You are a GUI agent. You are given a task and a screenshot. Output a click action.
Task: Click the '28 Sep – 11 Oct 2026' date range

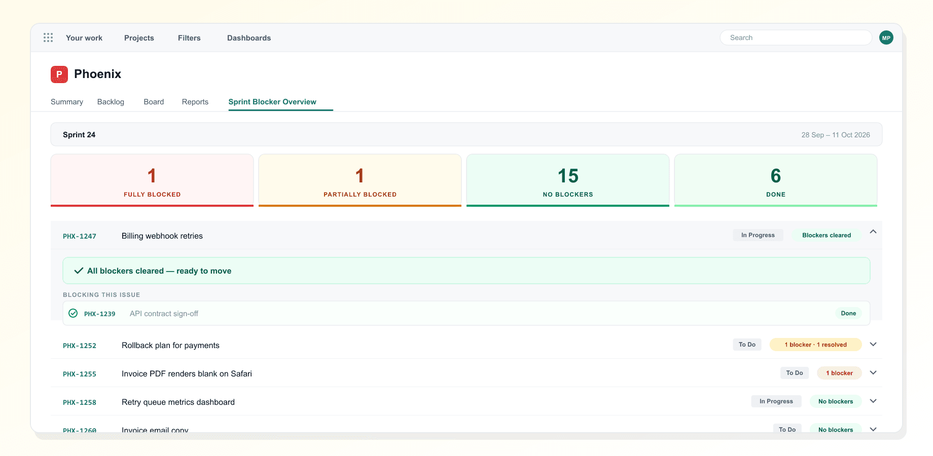(836, 135)
